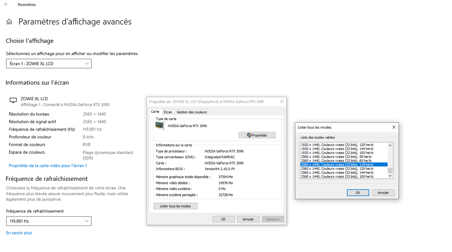Click the 32728 Mo shared system memory value
The height and width of the screenshot is (252, 452).
(226, 195)
